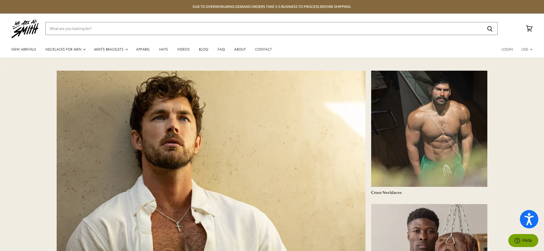
Task: Open the shopping cart
Action: pos(529,29)
